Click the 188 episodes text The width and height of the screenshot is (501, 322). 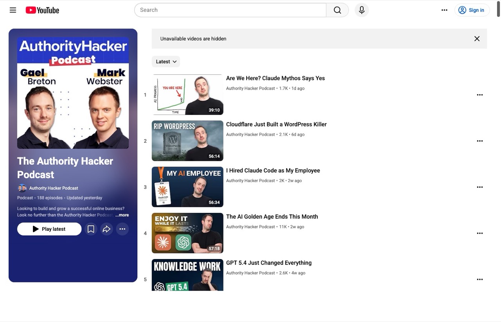(x=50, y=198)
